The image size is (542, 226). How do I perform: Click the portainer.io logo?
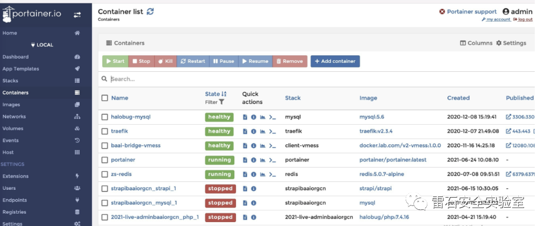click(x=32, y=14)
